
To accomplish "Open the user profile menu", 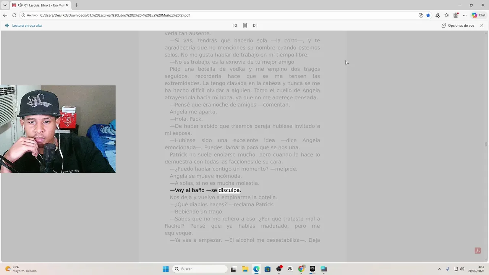I will pyautogui.click(x=455, y=15).
